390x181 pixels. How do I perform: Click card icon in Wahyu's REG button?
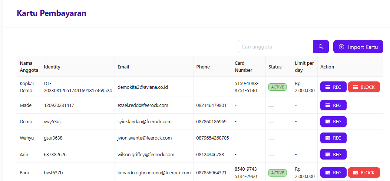328,138
